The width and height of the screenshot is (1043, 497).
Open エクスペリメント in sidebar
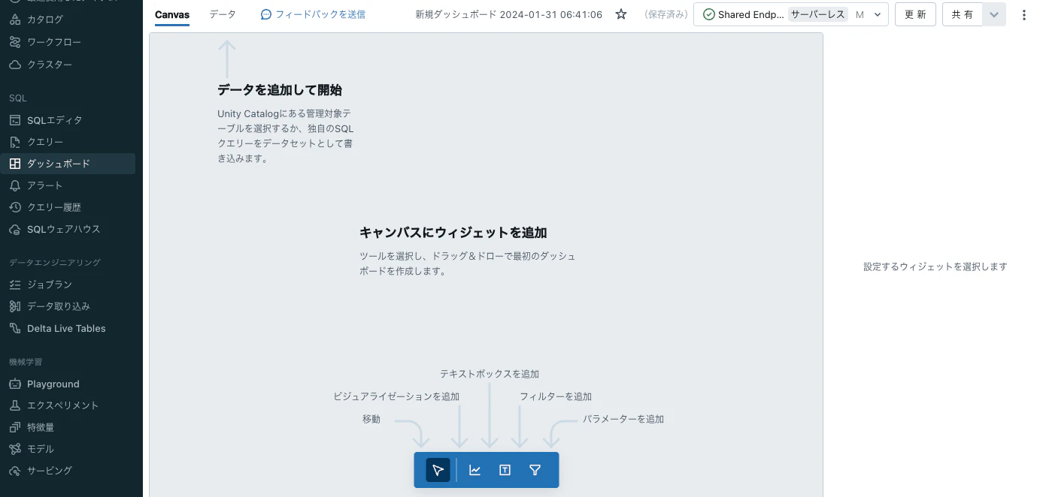(x=62, y=405)
